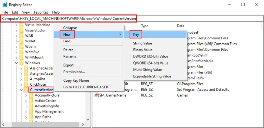
Task: Open the New submenu in context menu
Action: pyautogui.click(x=89, y=35)
